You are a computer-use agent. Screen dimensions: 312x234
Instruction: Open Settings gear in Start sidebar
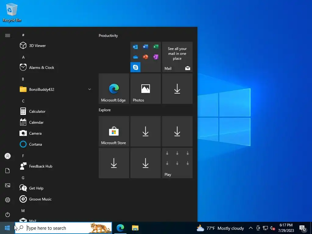tap(8, 200)
